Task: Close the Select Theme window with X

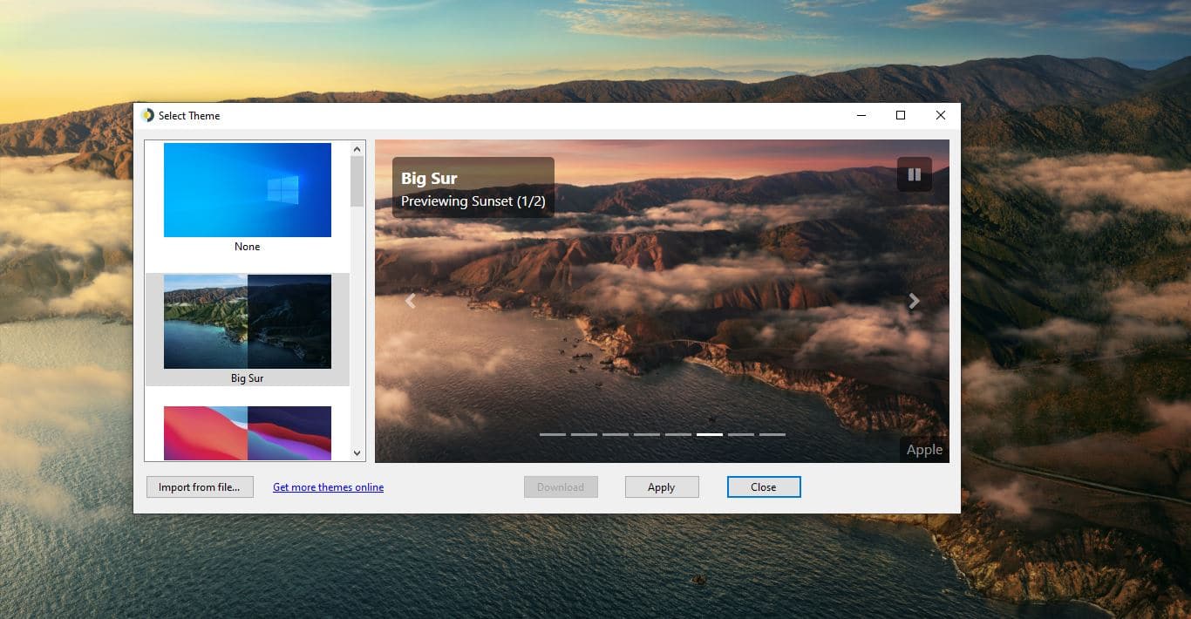Action: click(x=941, y=115)
